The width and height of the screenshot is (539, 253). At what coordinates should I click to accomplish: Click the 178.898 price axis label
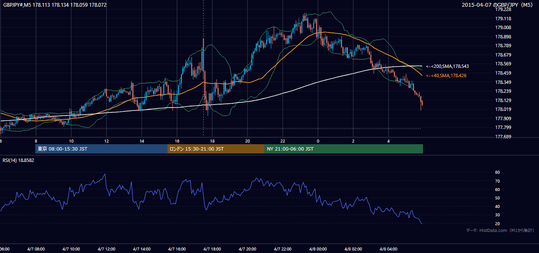pos(503,37)
